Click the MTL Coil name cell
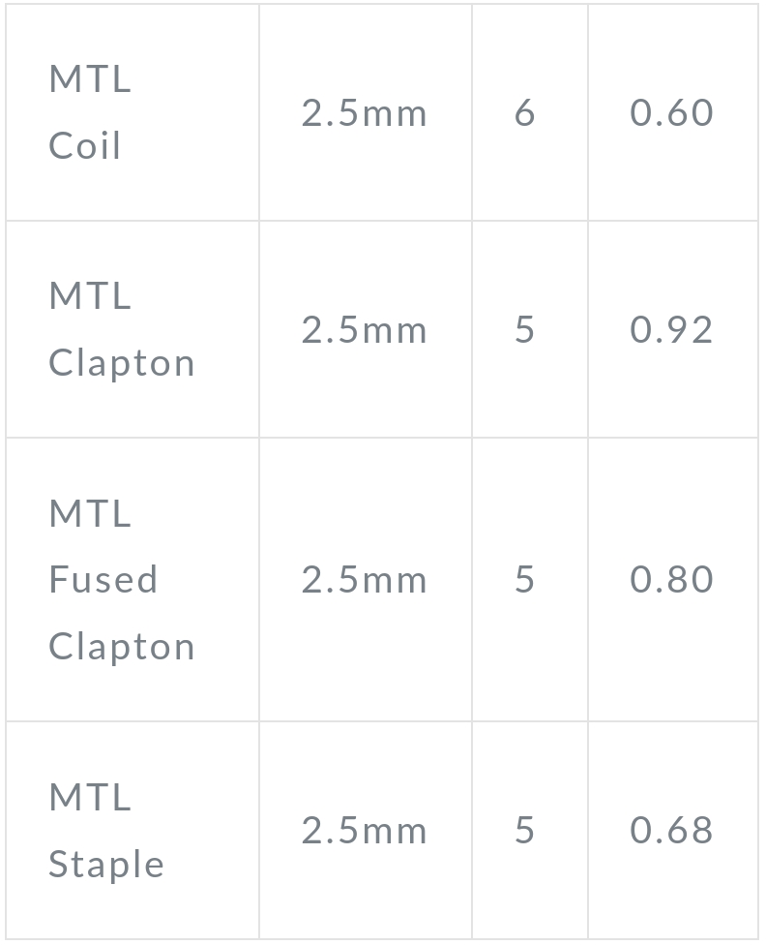The height and width of the screenshot is (945, 766). pyautogui.click(x=89, y=112)
